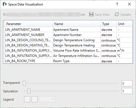The width and height of the screenshot is (136, 108).
Task: Click the second Legend color box
Action: (x=35, y=99)
